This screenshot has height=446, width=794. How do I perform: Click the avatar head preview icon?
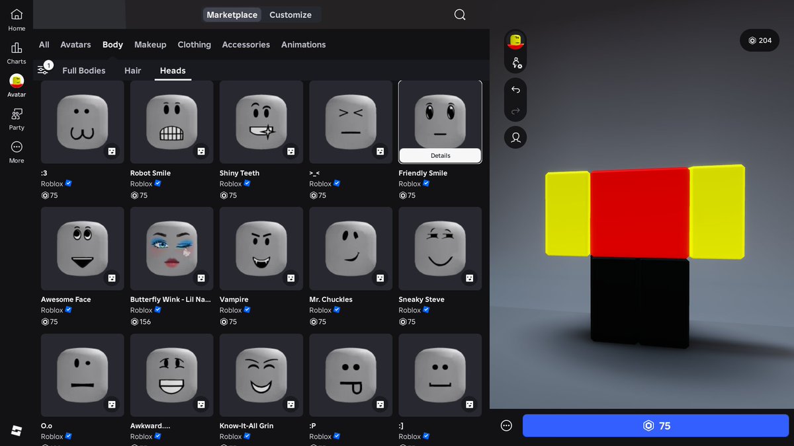[x=515, y=42]
